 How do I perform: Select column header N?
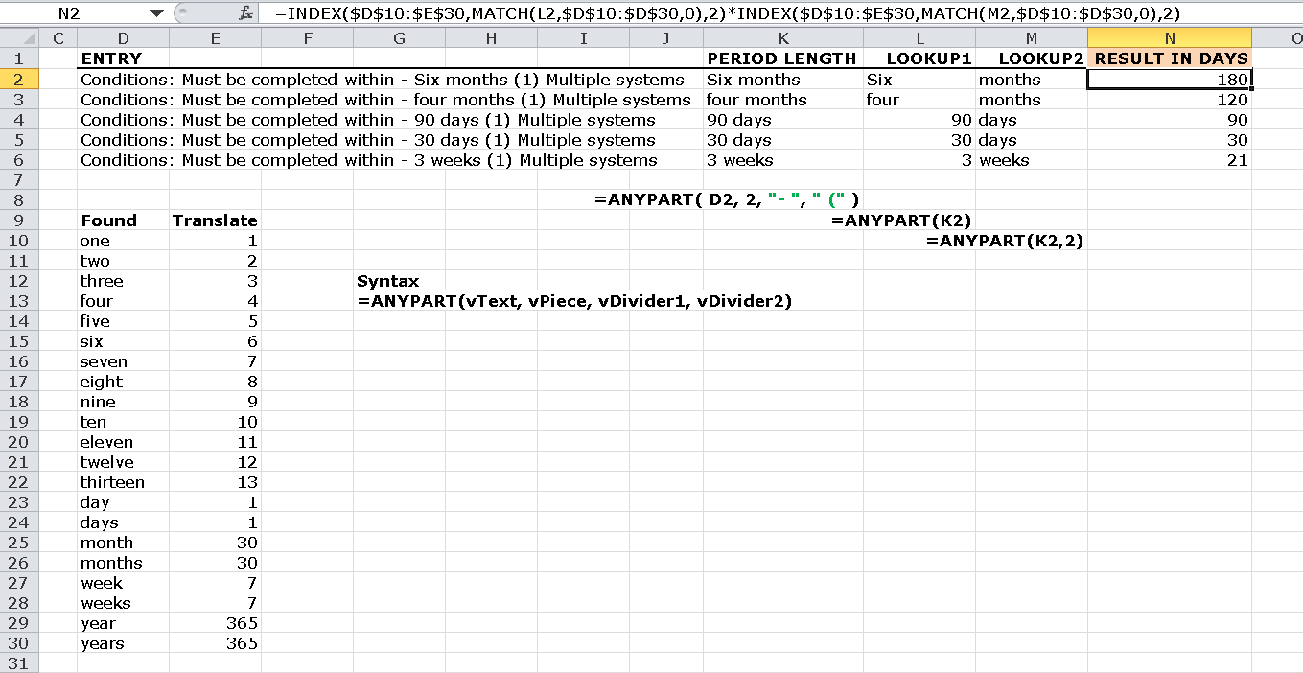(x=1170, y=38)
